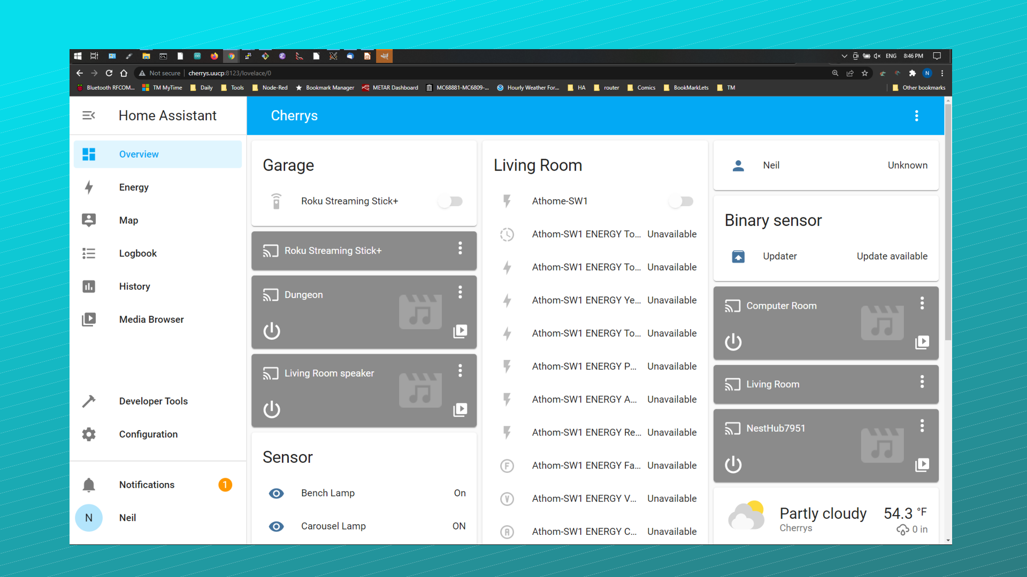The width and height of the screenshot is (1027, 577).
Task: Open the Living Room cast card options menu
Action: click(x=922, y=381)
